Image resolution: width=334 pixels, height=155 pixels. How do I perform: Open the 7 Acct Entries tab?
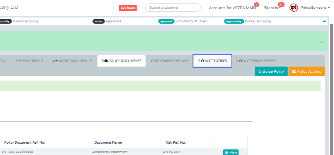click(212, 61)
